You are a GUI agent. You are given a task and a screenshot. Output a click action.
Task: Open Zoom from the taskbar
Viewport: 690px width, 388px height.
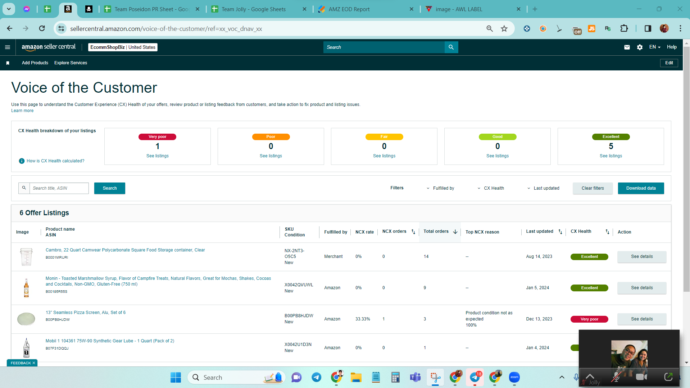514,378
